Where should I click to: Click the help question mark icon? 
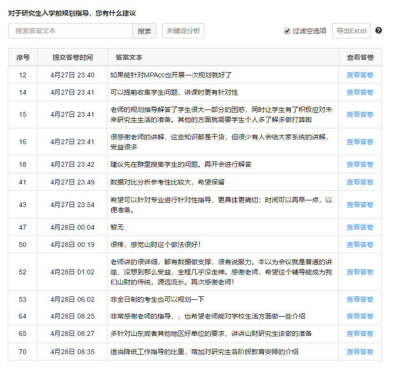point(379,30)
